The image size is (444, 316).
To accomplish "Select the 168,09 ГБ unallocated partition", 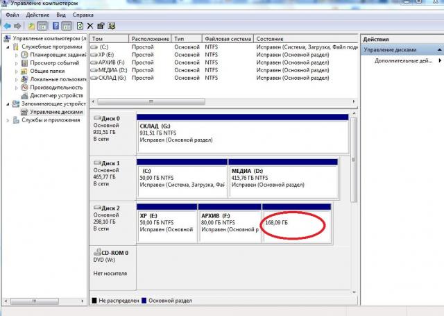I will tap(296, 223).
